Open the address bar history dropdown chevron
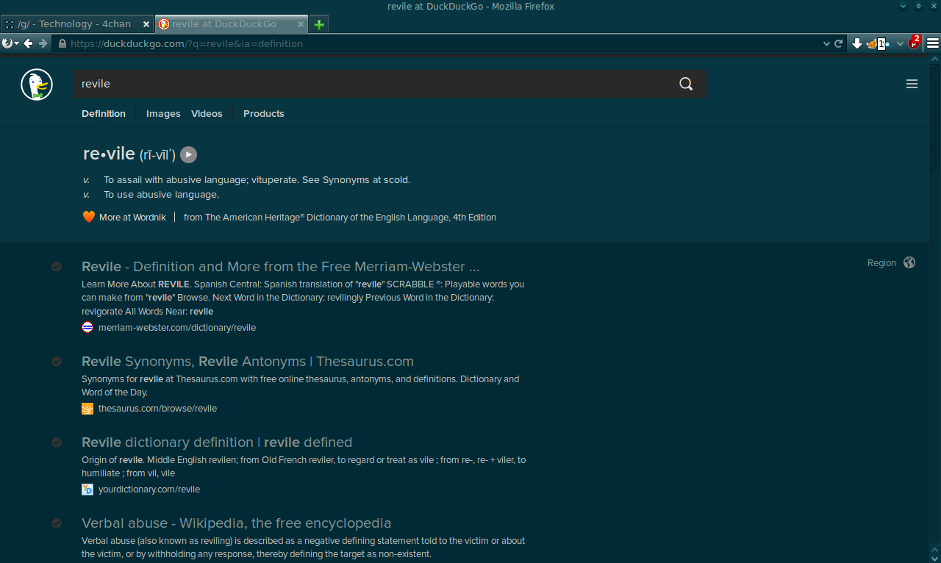This screenshot has height=563, width=941. click(x=826, y=43)
